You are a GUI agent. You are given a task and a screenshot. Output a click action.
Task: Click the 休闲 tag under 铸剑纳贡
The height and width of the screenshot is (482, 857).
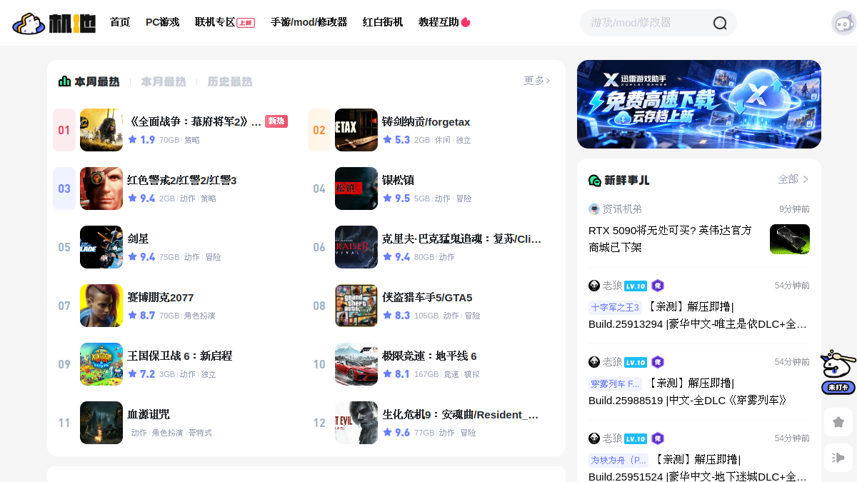(443, 140)
